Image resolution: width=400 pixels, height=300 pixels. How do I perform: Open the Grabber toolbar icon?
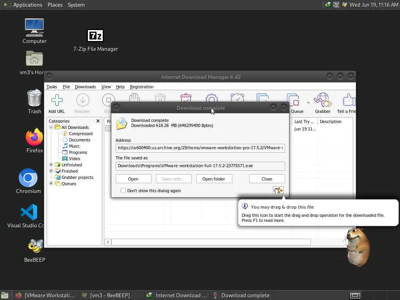pos(323,100)
